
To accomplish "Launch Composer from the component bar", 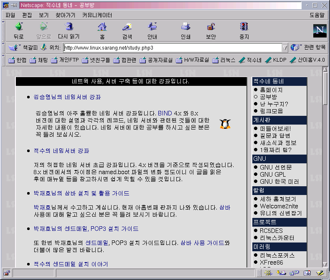I will tap(320, 273).
